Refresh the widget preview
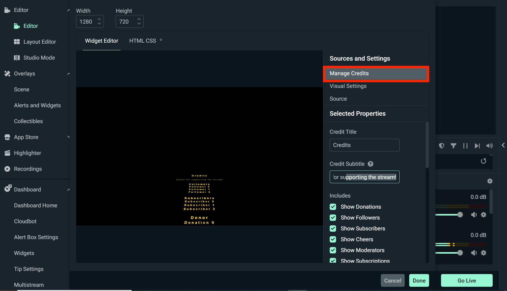Screen dimensions: 507x291 pos(483,161)
